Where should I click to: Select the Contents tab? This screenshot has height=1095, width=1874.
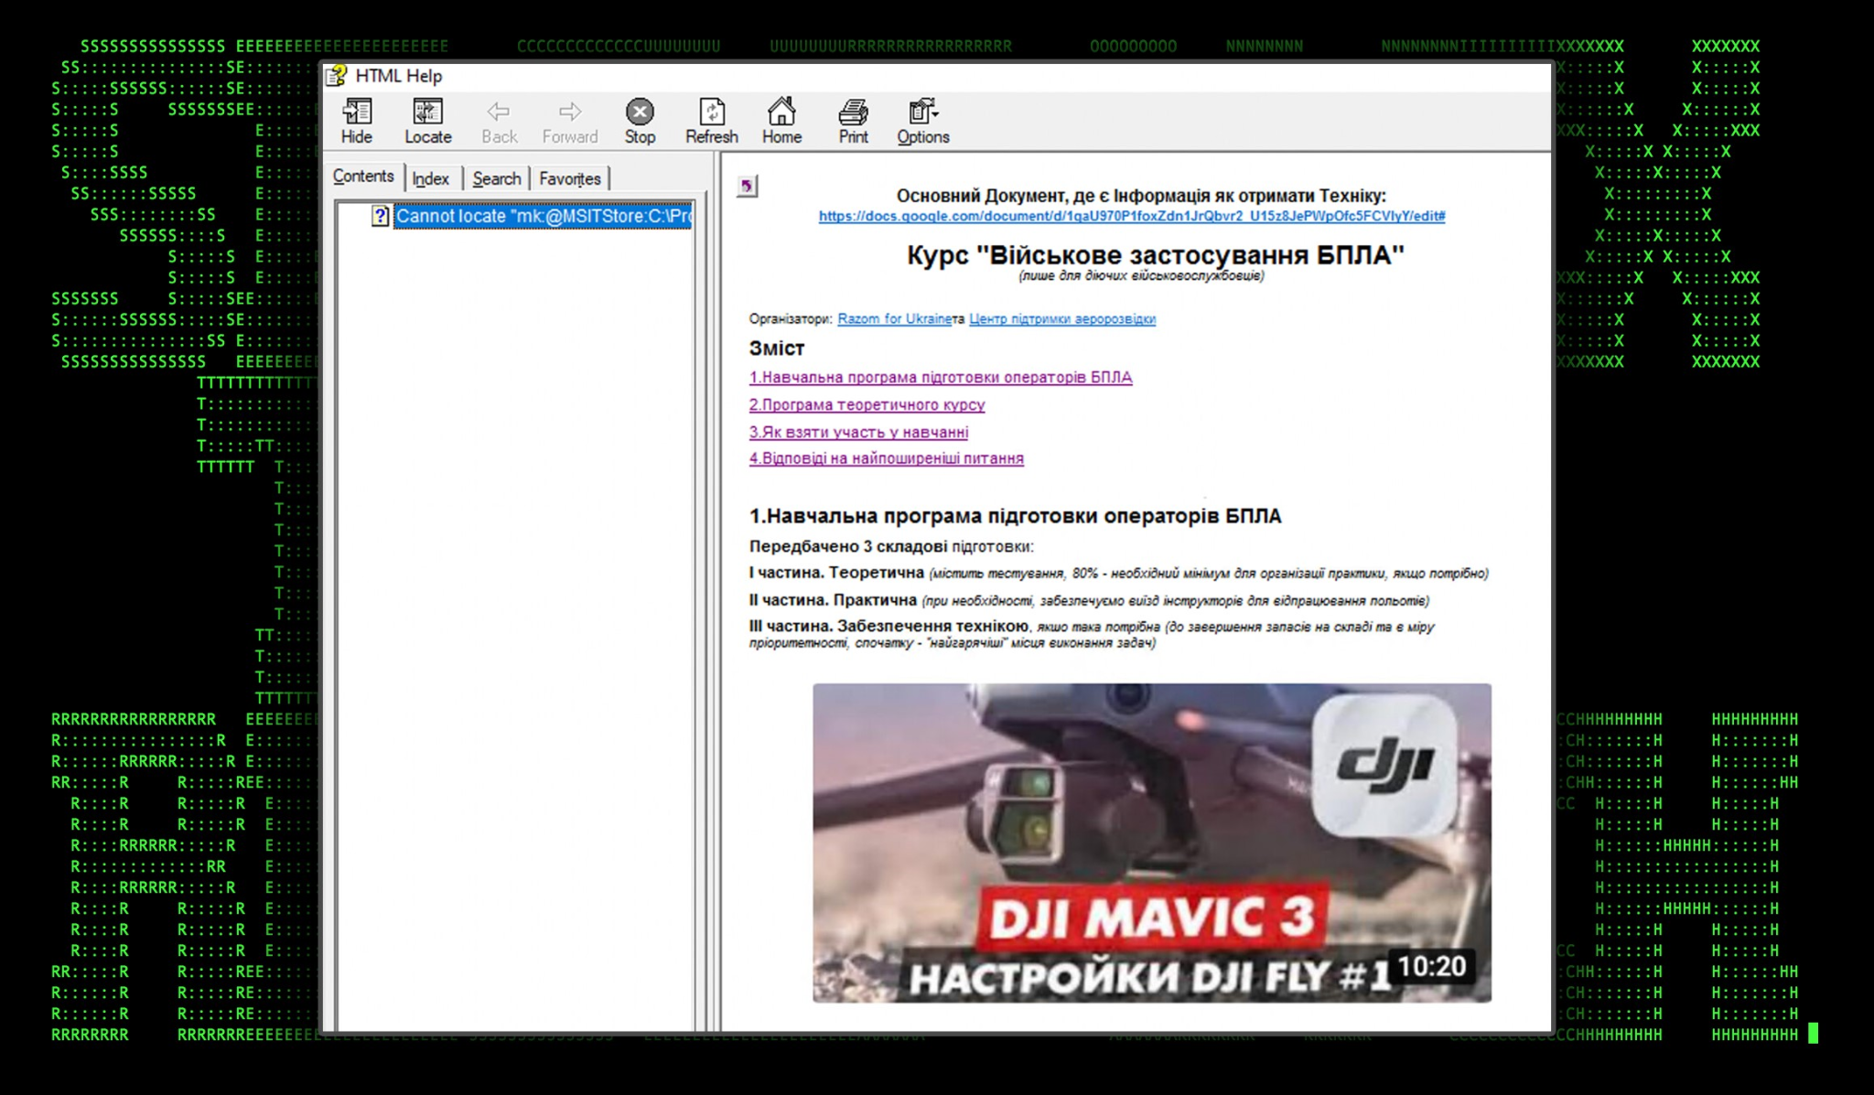click(x=363, y=177)
